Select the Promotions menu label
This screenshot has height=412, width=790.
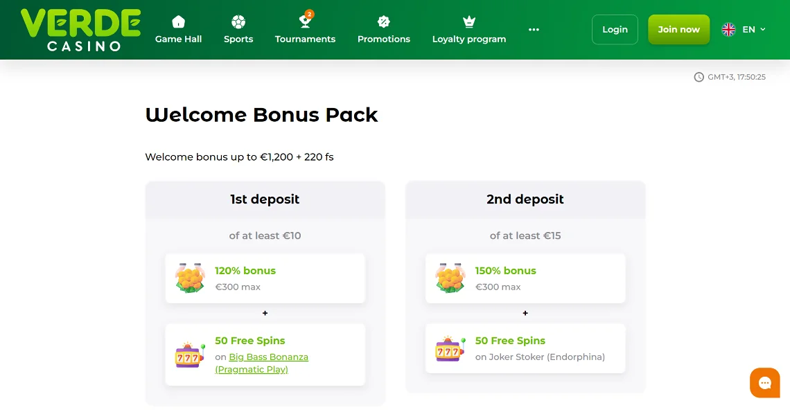383,39
